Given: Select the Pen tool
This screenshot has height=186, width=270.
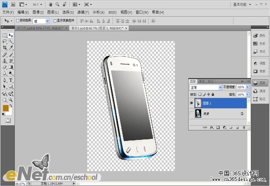Looking at the screenshot, I should (5, 80).
